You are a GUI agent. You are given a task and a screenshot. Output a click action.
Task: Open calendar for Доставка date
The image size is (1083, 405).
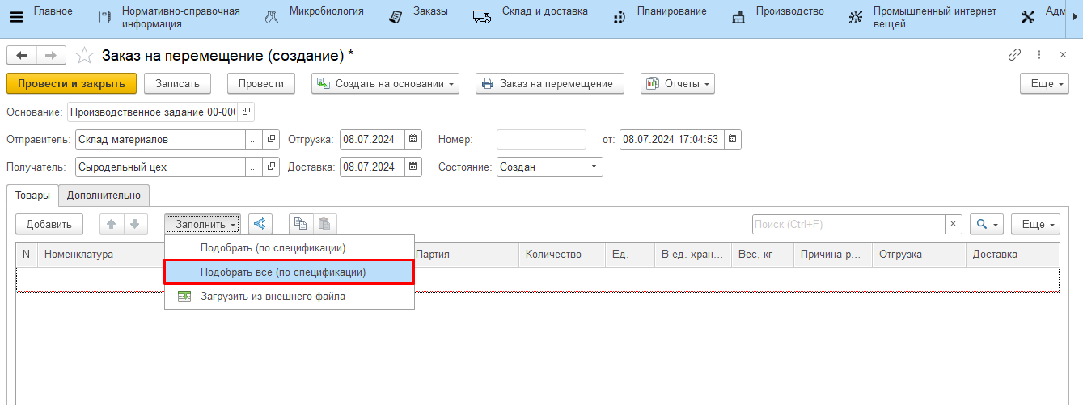pos(412,167)
